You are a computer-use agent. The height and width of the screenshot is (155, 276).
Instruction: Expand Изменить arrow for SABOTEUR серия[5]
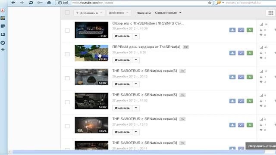tap(136, 108)
